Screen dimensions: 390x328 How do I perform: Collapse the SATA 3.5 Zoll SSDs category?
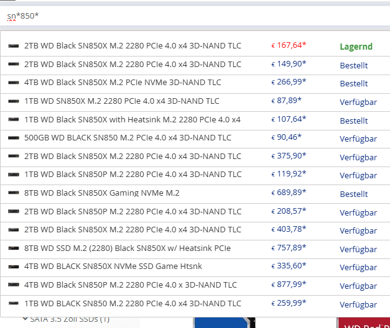tap(25, 319)
